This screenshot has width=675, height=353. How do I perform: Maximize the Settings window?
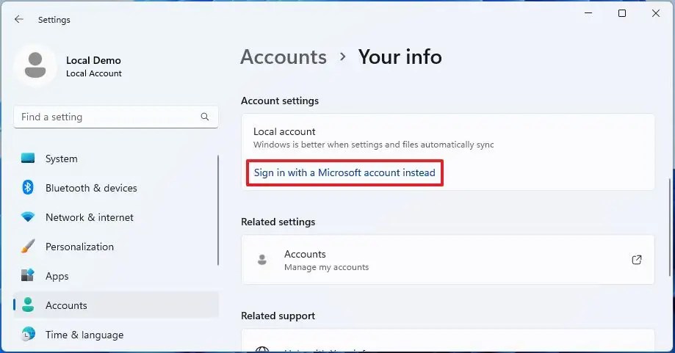coord(622,13)
